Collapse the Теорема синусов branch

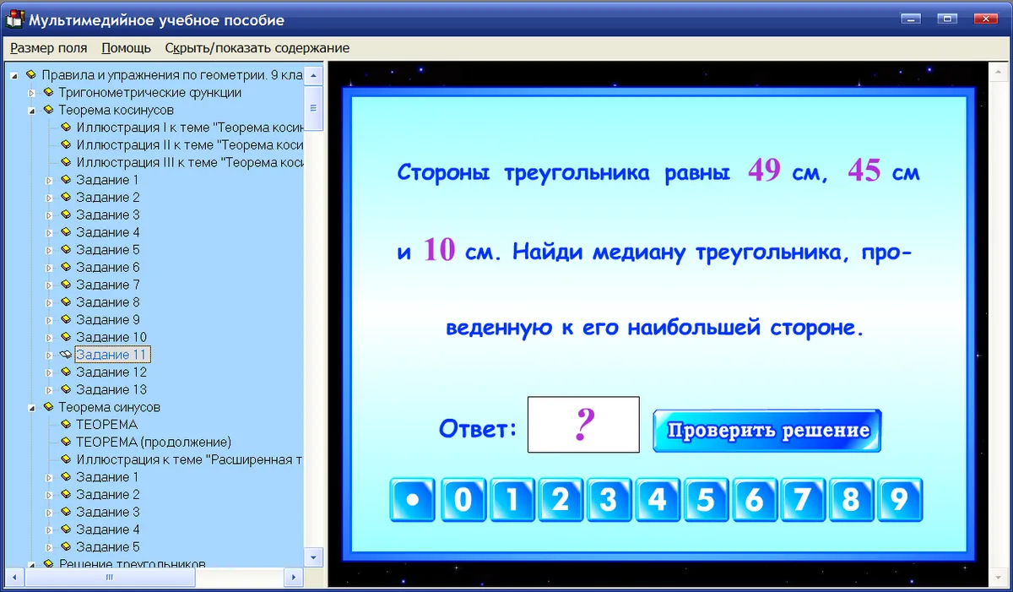tap(31, 408)
